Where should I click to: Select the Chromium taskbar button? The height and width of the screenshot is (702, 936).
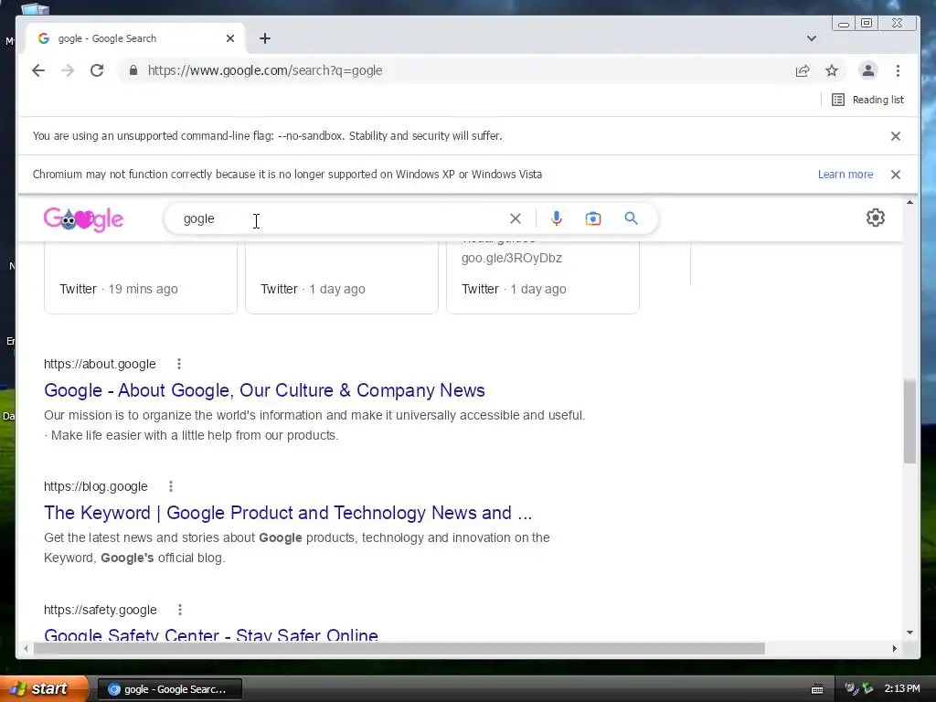click(169, 689)
